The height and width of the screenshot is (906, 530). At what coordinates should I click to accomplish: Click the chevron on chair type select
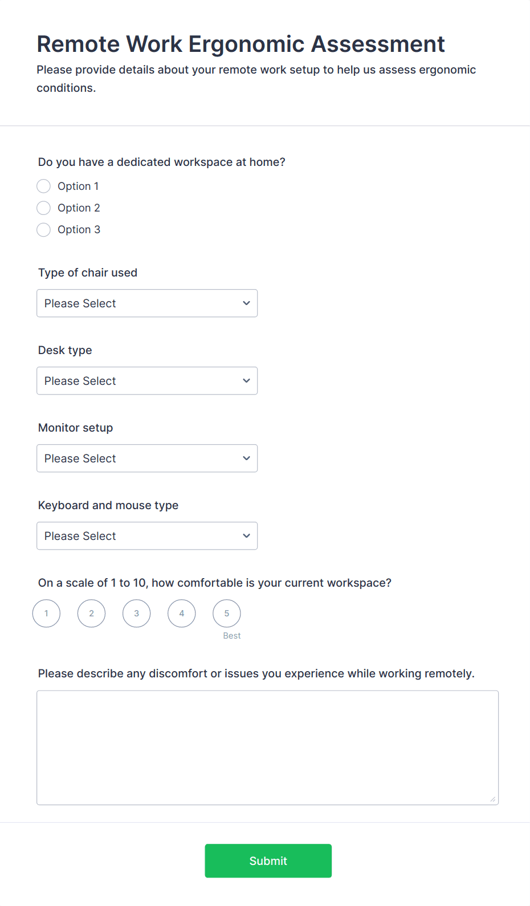(x=246, y=303)
